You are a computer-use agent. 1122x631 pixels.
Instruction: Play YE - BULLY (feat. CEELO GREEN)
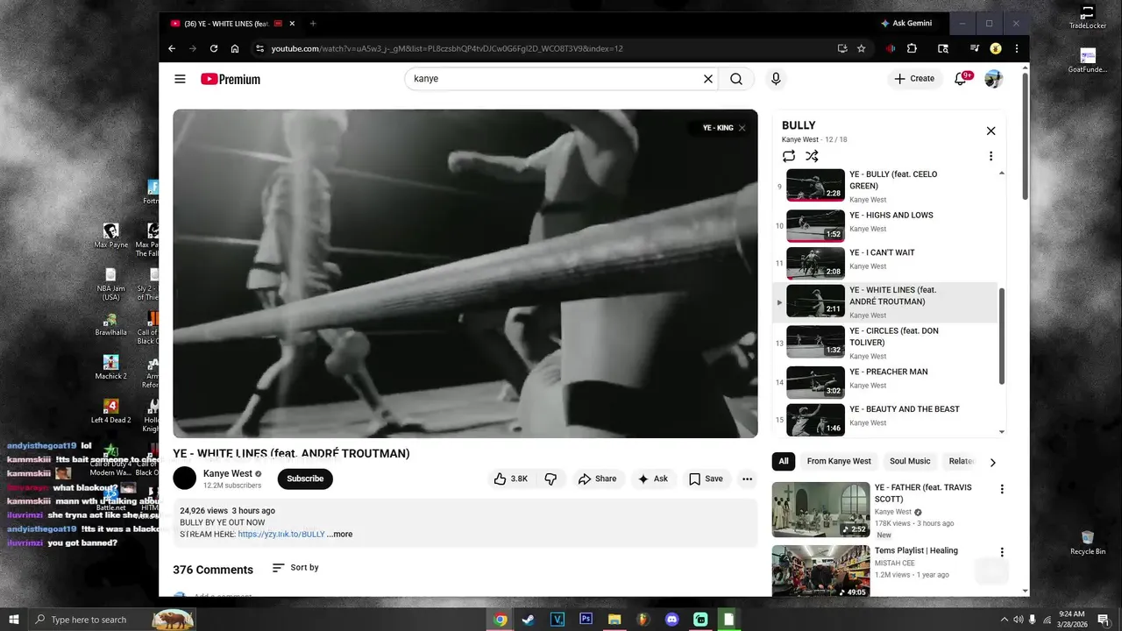[x=884, y=186]
